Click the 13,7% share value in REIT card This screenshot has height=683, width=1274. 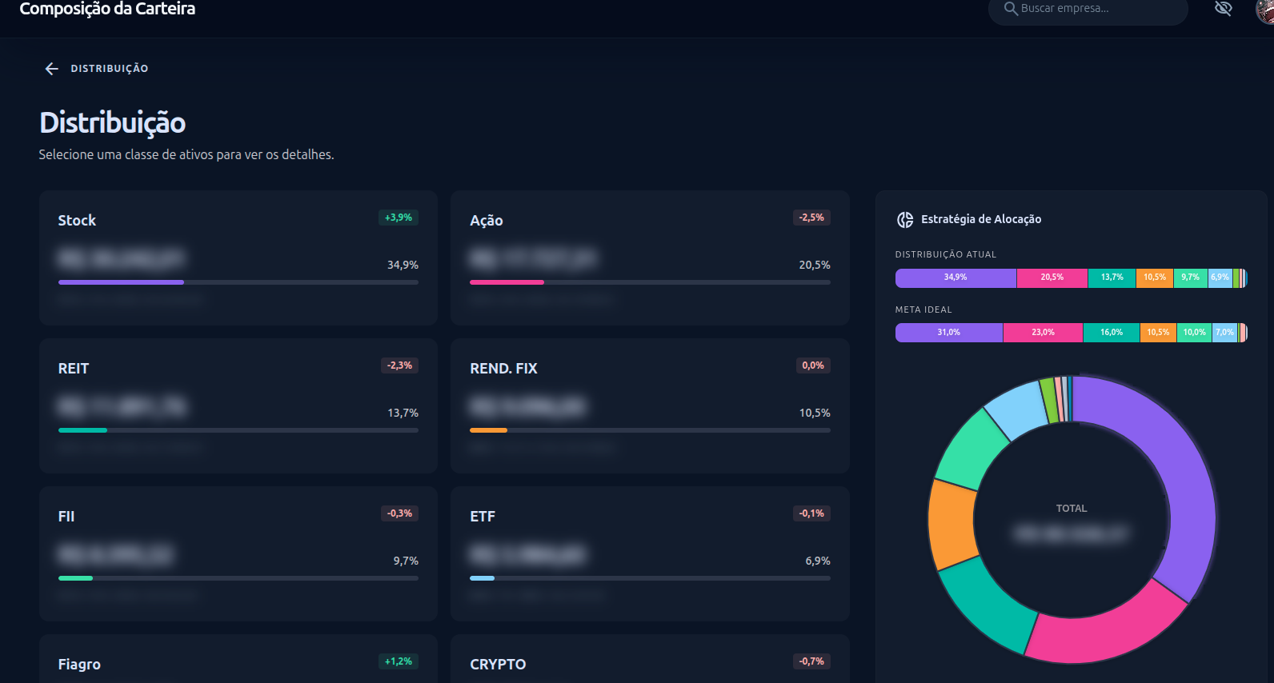[x=403, y=413]
